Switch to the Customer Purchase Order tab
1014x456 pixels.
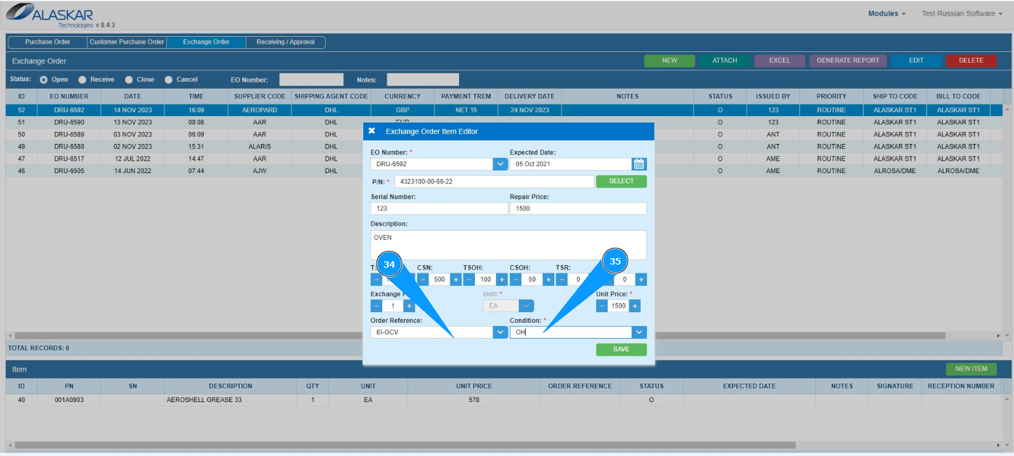tap(127, 42)
